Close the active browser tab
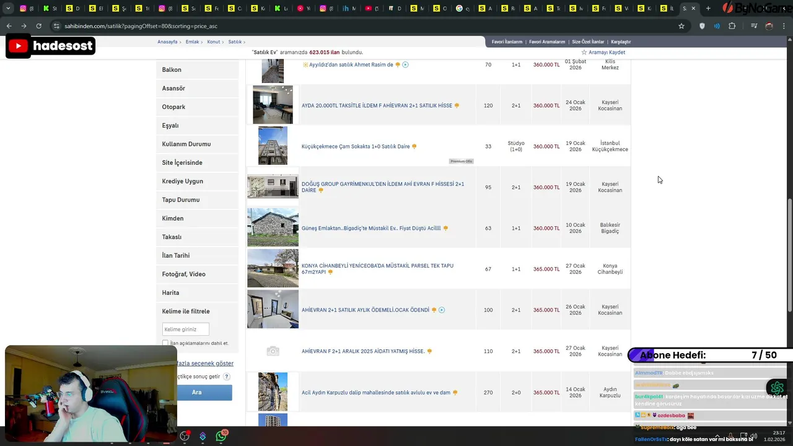793x446 pixels. click(693, 9)
